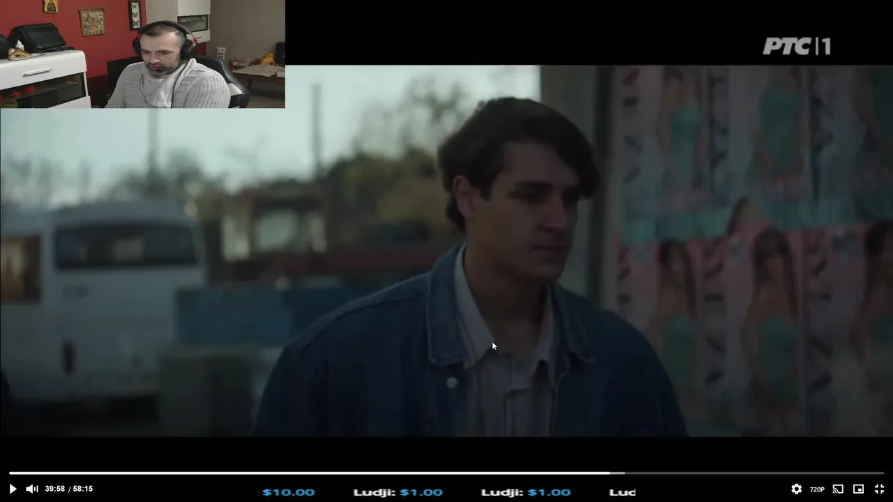
Task: Click the streamer webcam overlay
Action: coord(142,54)
